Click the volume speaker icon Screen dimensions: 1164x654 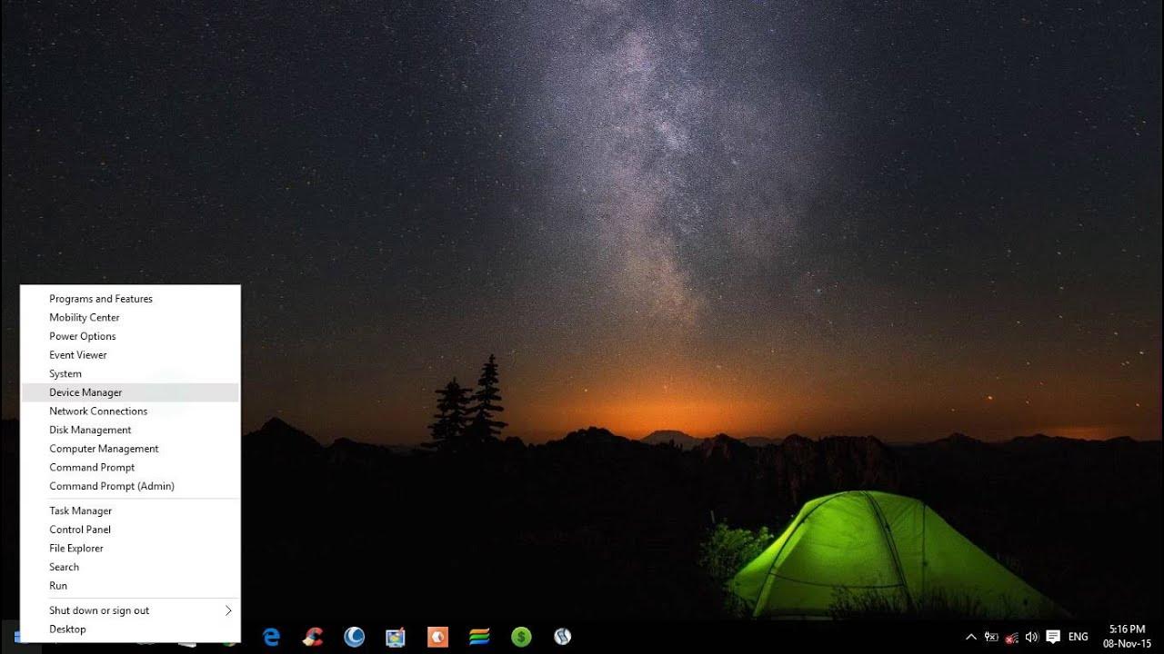[1031, 638]
